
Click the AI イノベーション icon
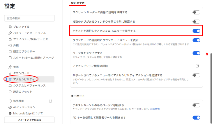point(10,107)
